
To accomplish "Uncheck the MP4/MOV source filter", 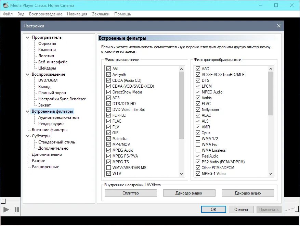I will 108,144.
